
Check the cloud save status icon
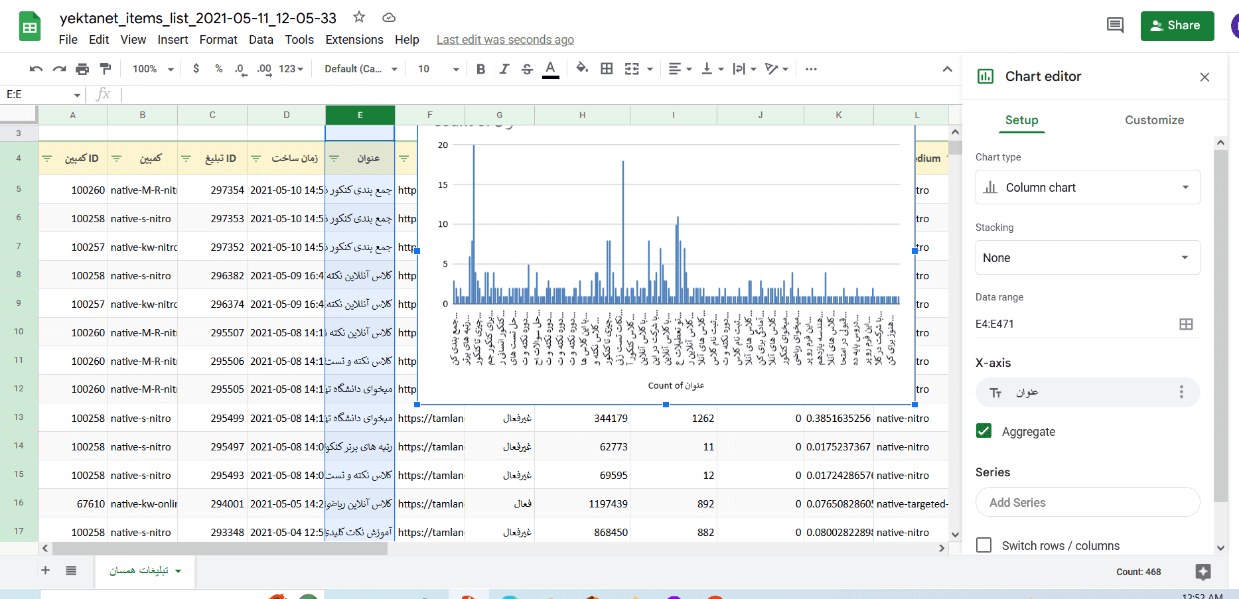tap(389, 17)
